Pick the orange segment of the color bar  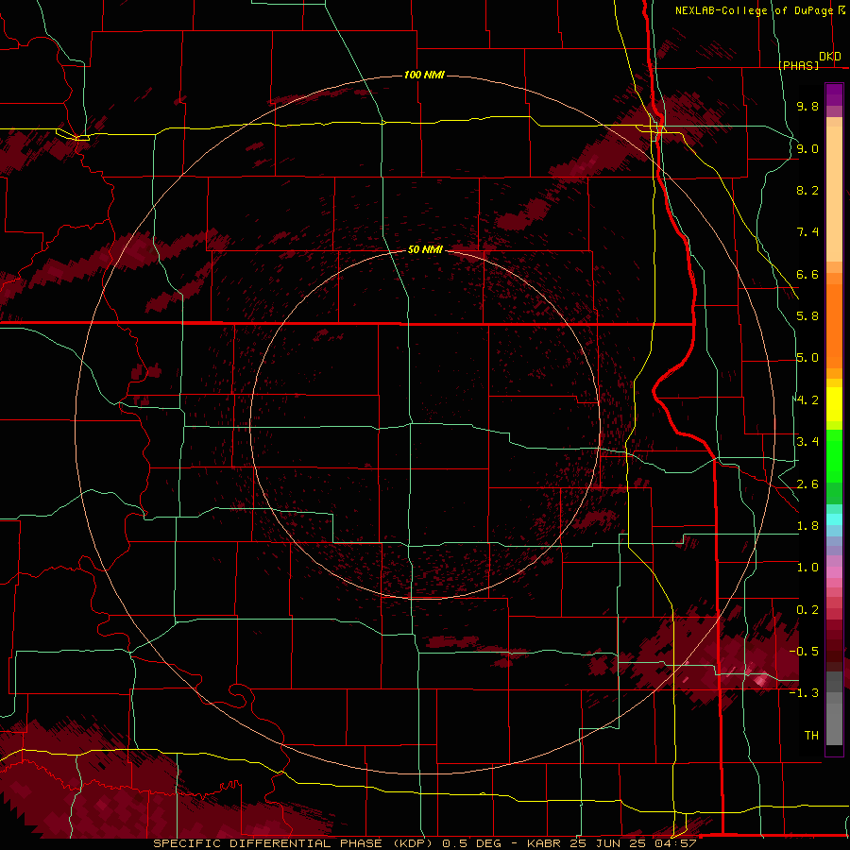pyautogui.click(x=834, y=325)
